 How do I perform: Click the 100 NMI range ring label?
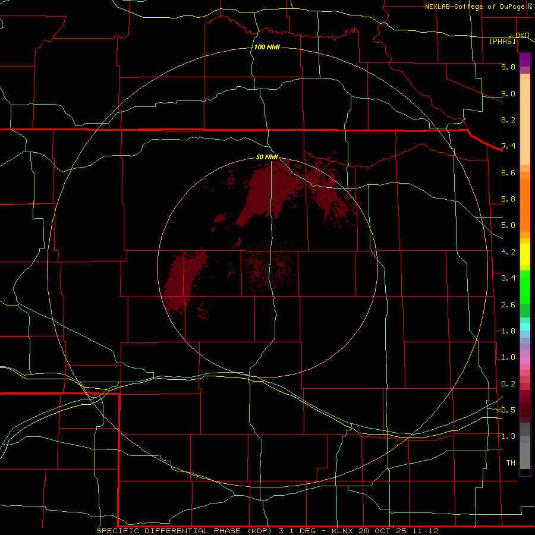coord(267,47)
